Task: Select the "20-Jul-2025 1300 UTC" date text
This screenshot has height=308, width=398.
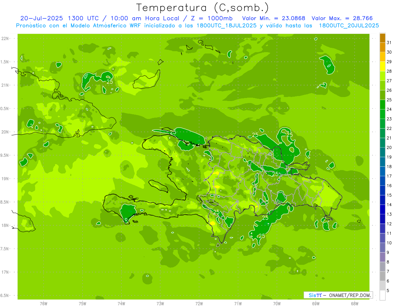Action: [59, 18]
